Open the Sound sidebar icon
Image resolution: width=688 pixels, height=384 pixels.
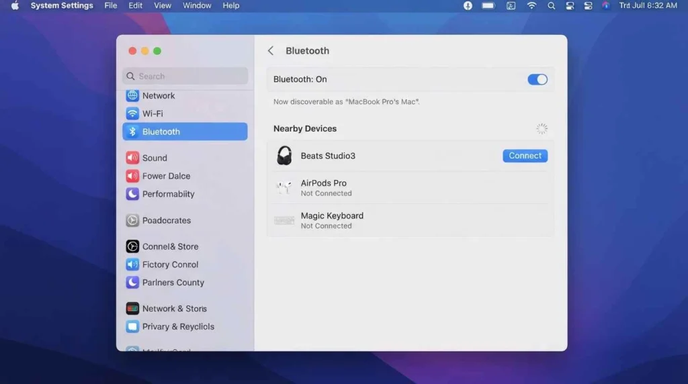coord(132,158)
